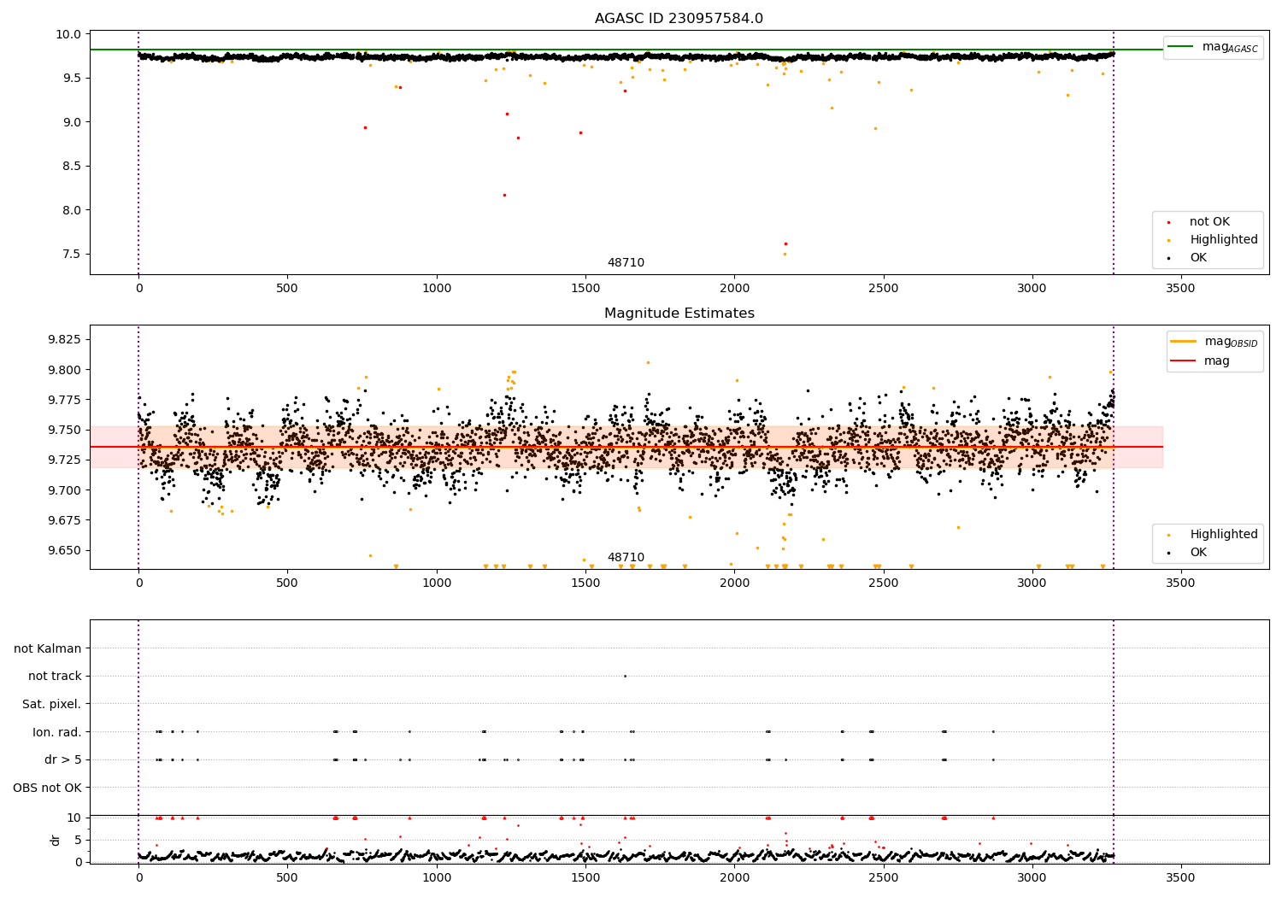
Task: Click the "500" x-axis tick of Magnitude Estimates plot
Action: 287,583
